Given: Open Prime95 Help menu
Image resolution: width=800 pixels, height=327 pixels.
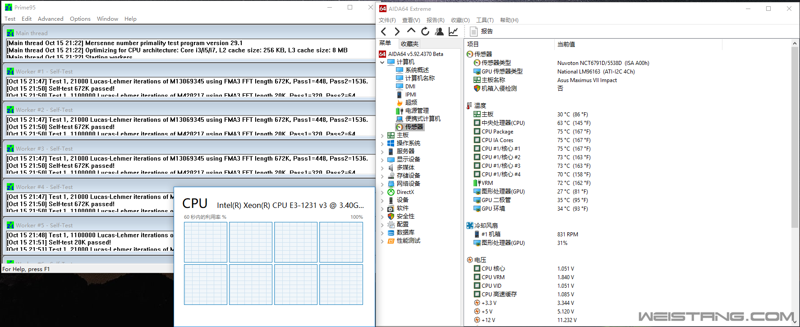Looking at the screenshot, I should (130, 19).
